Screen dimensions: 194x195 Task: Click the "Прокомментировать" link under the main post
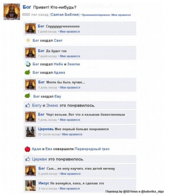pyautogui.click(x=96, y=15)
